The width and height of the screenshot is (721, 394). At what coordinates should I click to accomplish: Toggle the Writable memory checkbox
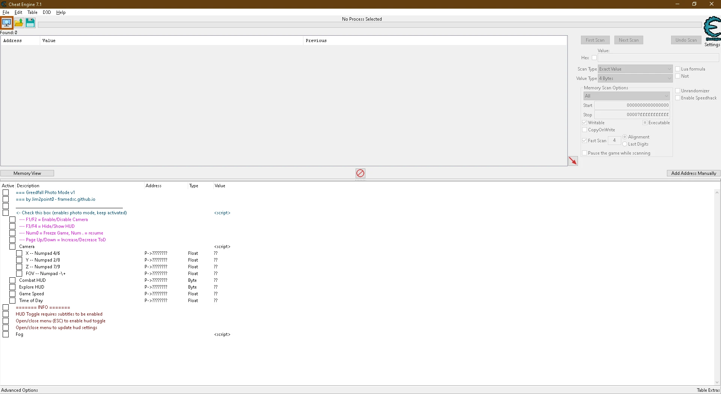[585, 123]
